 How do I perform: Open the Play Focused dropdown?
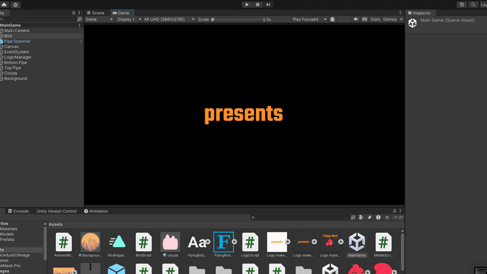(x=309, y=19)
